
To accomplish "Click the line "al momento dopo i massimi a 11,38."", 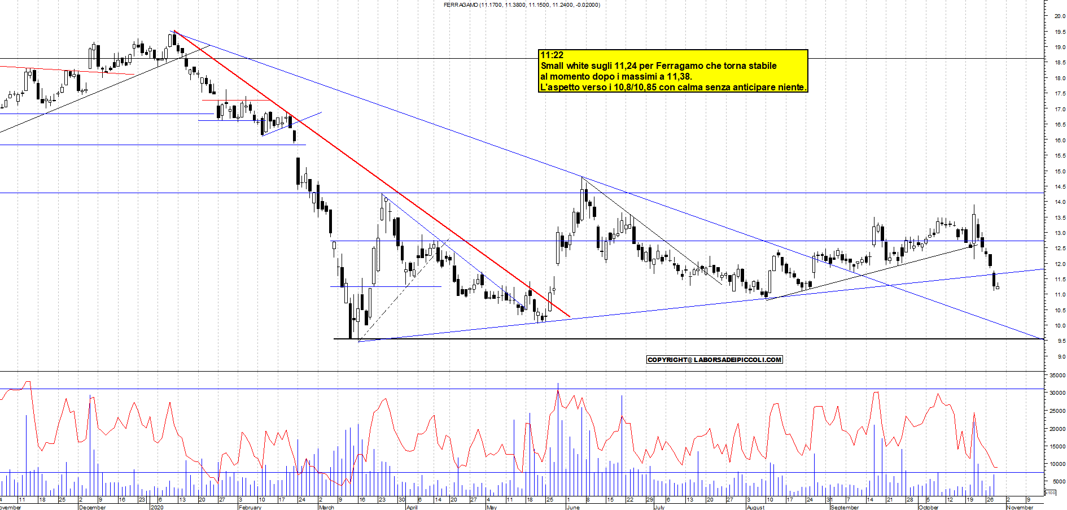I will (616, 76).
